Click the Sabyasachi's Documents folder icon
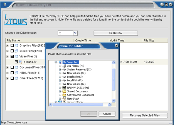175x126 pixels. (64, 95)
